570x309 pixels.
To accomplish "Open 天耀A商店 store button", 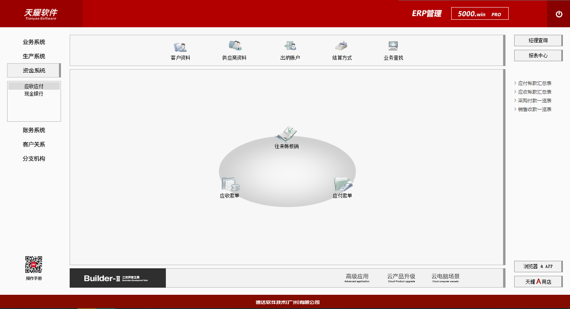I will [x=538, y=281].
